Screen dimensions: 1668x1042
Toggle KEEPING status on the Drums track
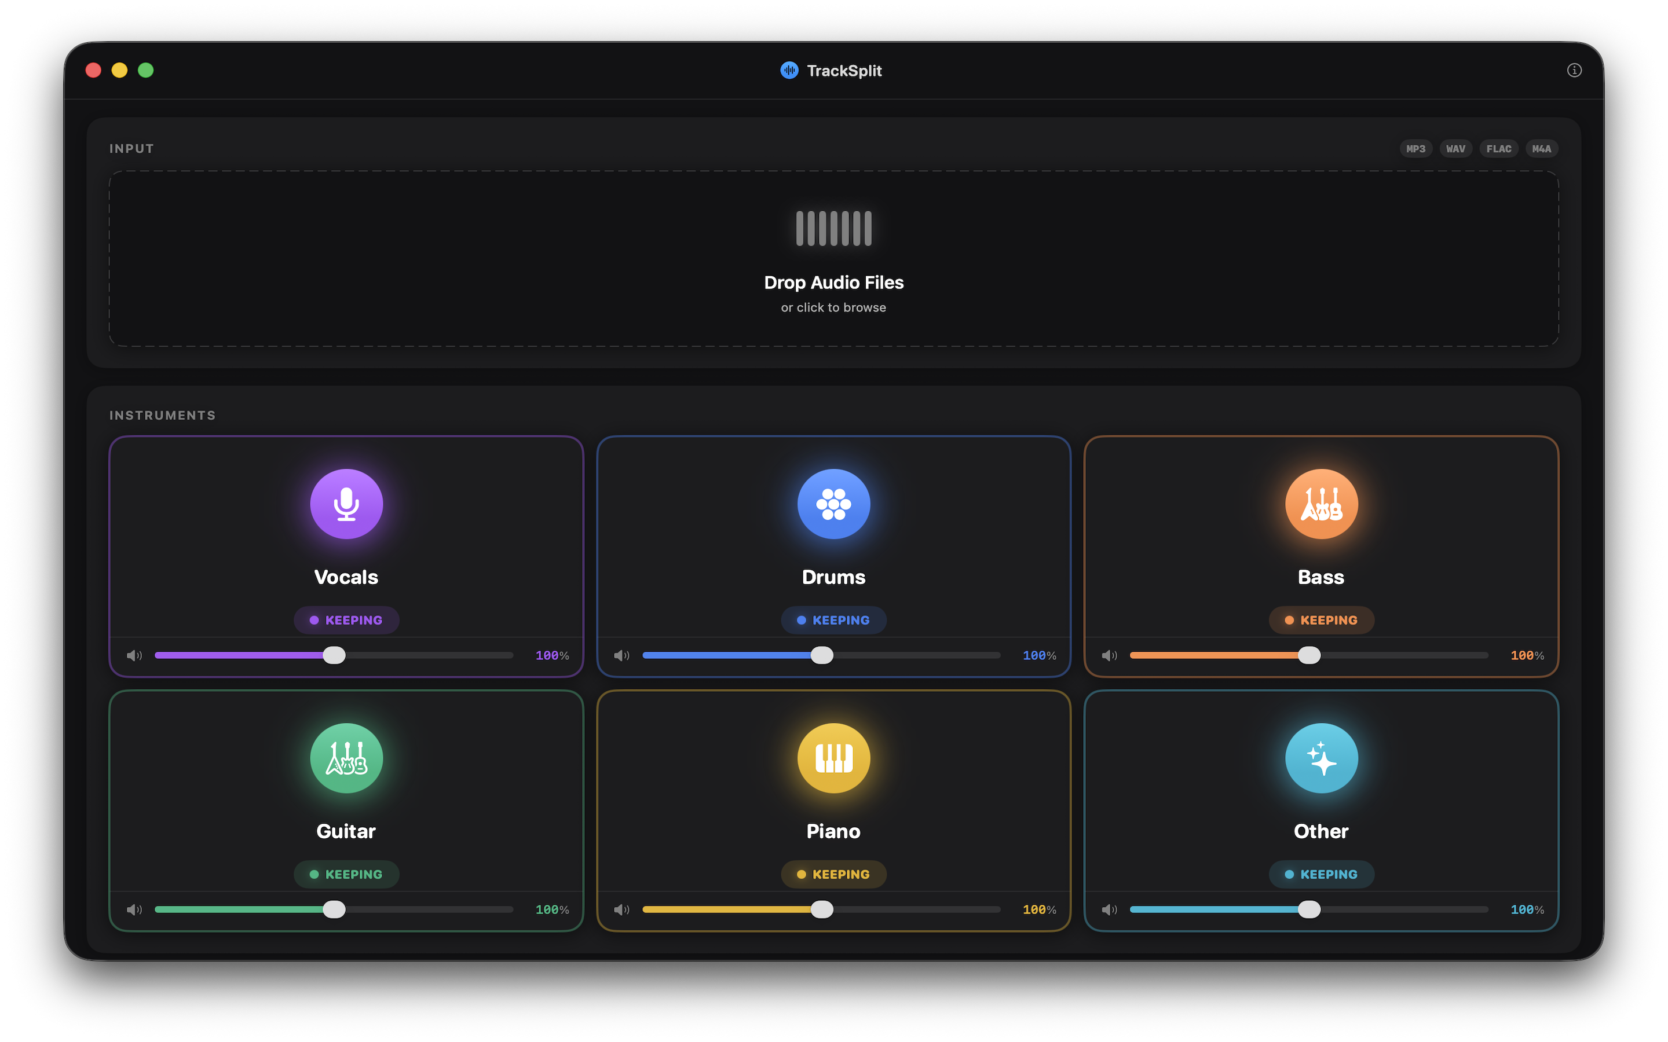(x=833, y=619)
